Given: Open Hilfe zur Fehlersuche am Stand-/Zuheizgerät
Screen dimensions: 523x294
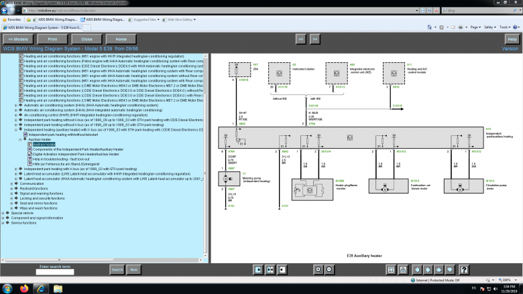Looking at the screenshot, I should (x=66, y=164).
